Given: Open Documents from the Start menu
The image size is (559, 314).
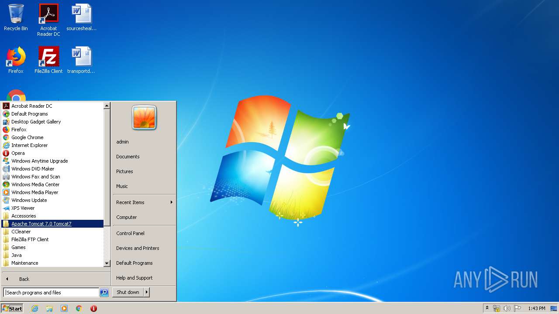Looking at the screenshot, I should pyautogui.click(x=144, y=157).
